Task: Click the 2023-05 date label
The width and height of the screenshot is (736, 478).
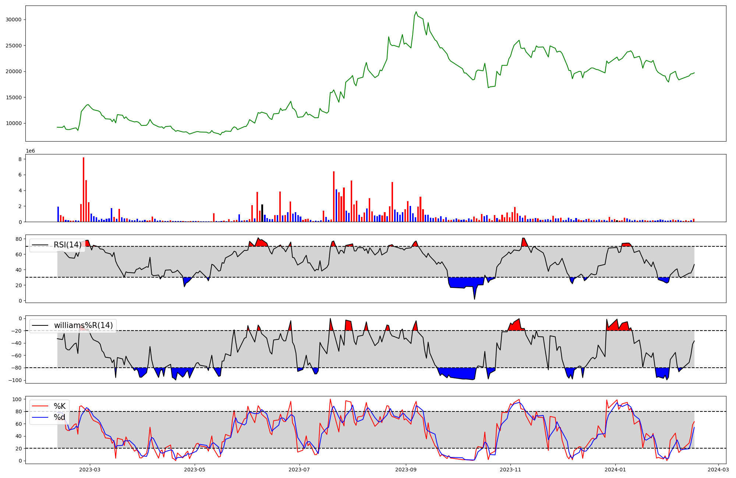Action: (195, 469)
